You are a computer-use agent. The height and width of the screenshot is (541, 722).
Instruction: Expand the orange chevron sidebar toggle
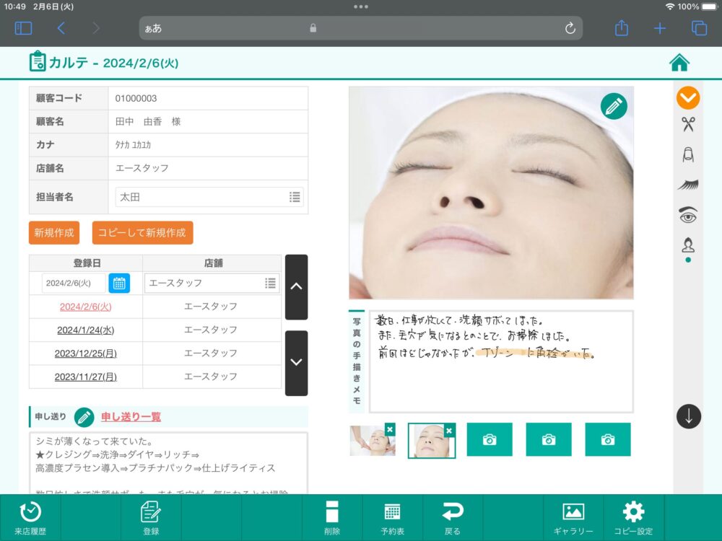[688, 97]
